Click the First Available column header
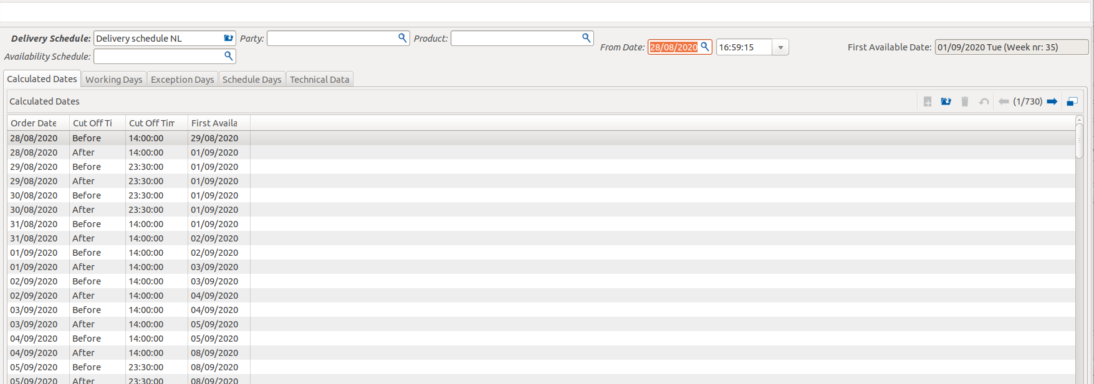Screen dimensions: 1094x384 214,123
